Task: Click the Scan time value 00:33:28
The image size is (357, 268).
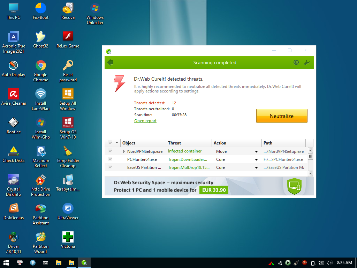Action: point(179,115)
